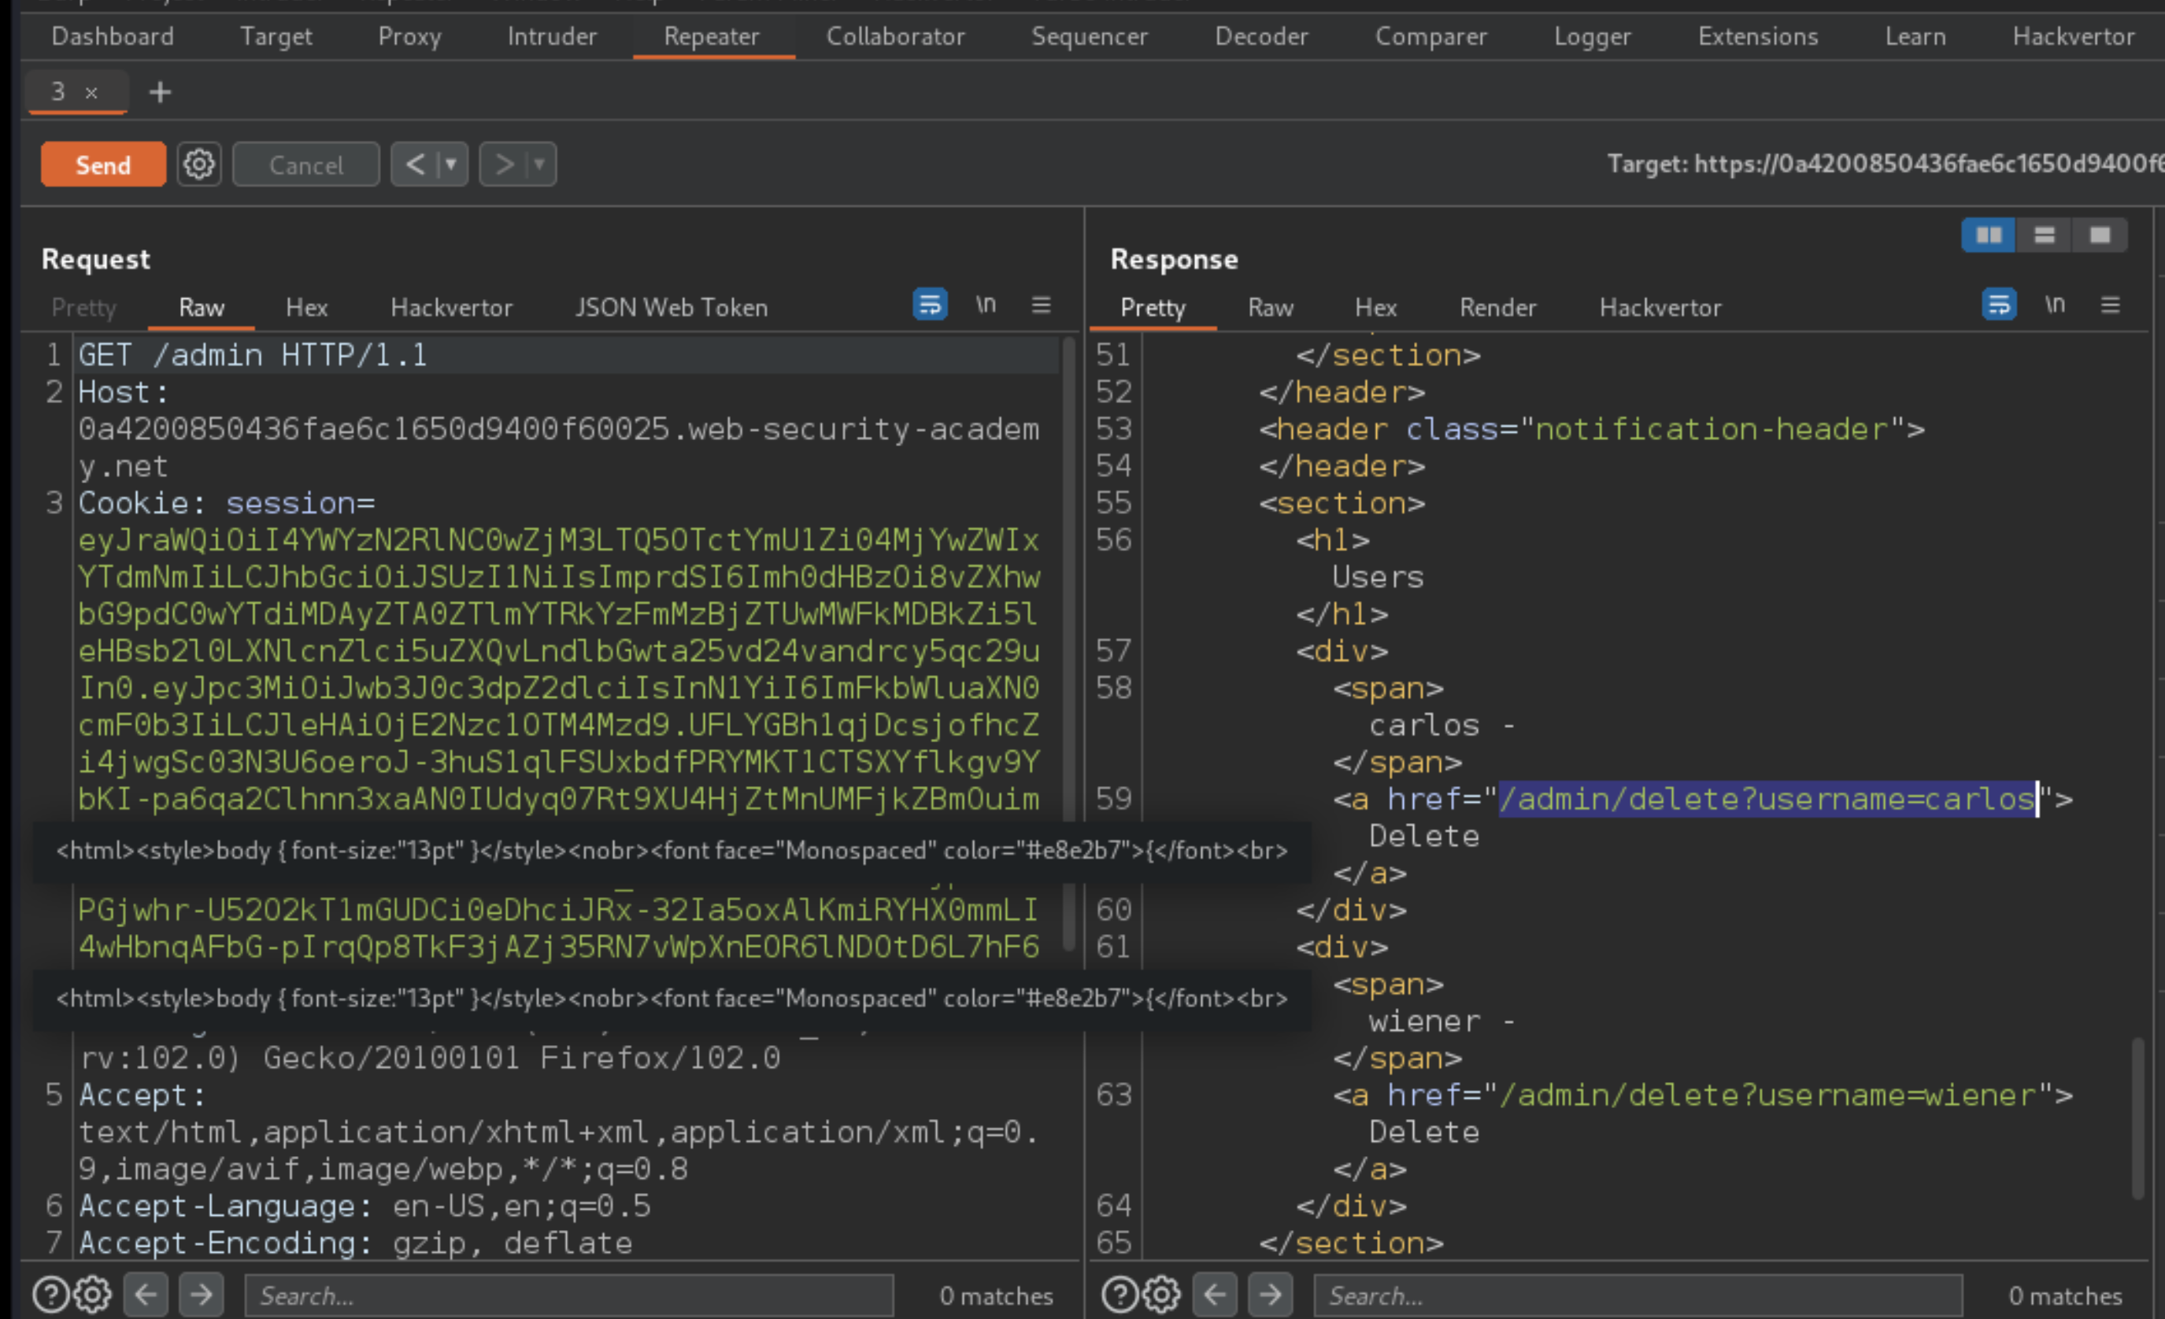The image size is (2165, 1319).
Task: Select the Repeater tab
Action: click(x=712, y=36)
